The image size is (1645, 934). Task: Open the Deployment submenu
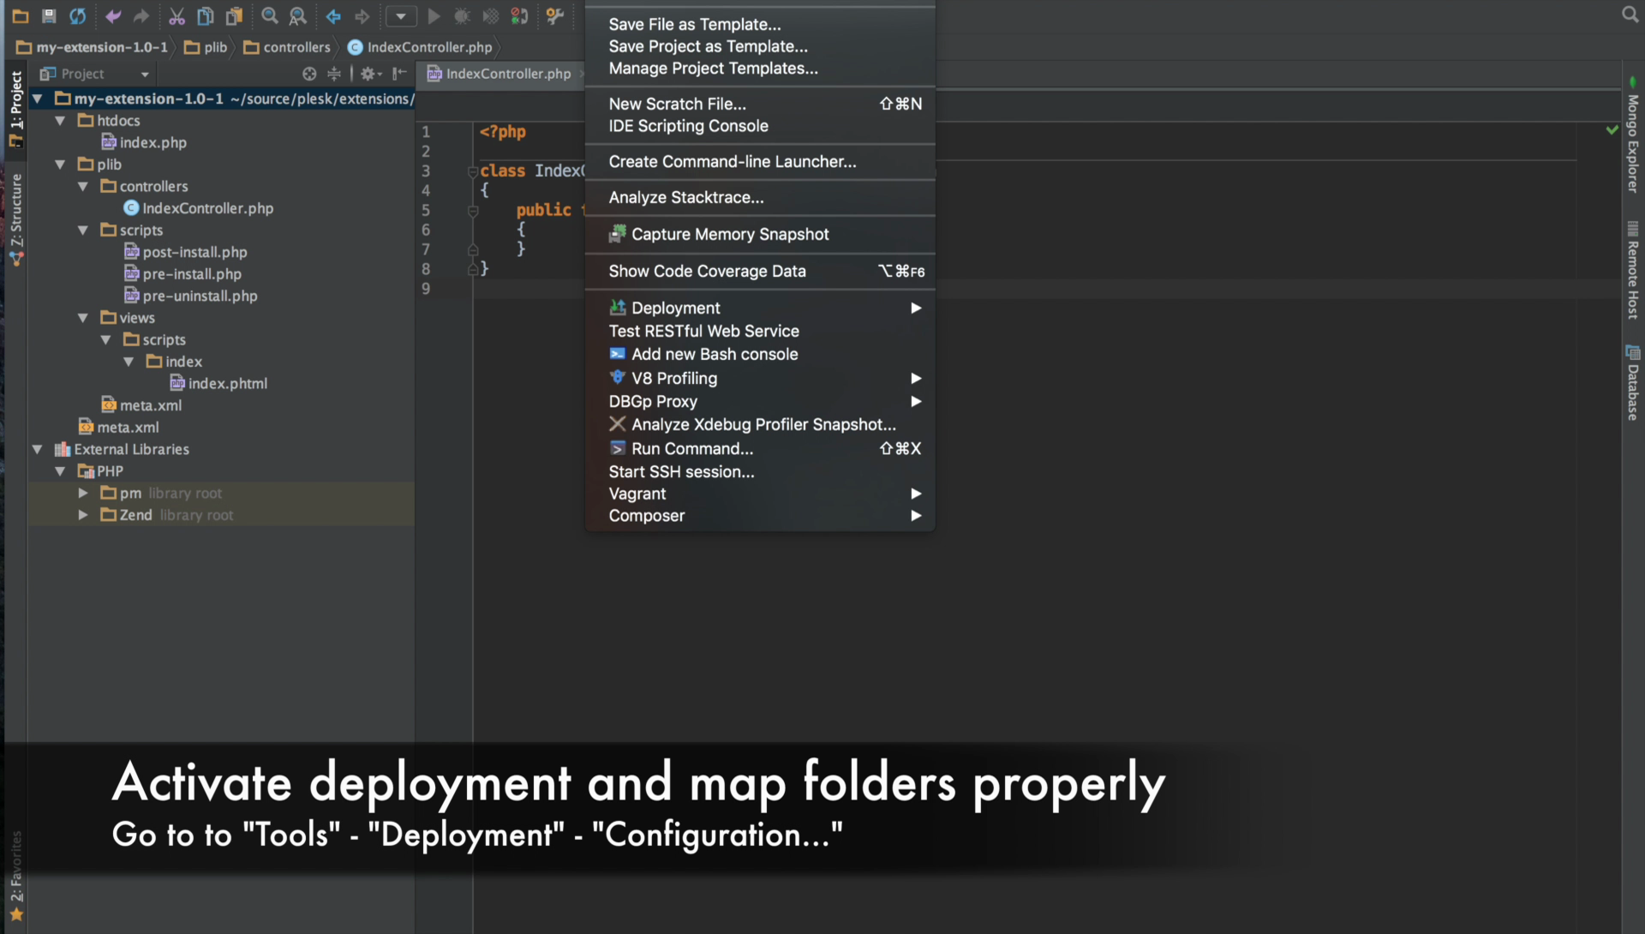[675, 308]
